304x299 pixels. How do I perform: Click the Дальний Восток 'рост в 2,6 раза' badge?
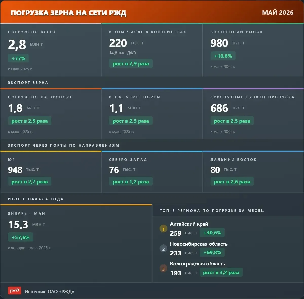coord(232,182)
